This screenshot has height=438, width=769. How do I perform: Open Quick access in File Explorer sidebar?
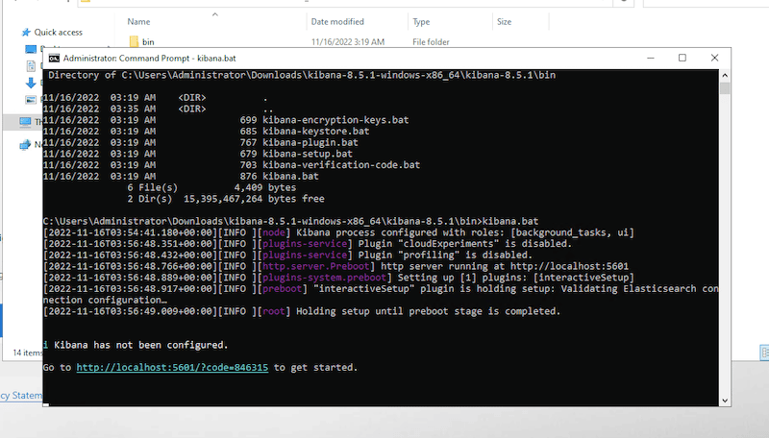point(58,33)
